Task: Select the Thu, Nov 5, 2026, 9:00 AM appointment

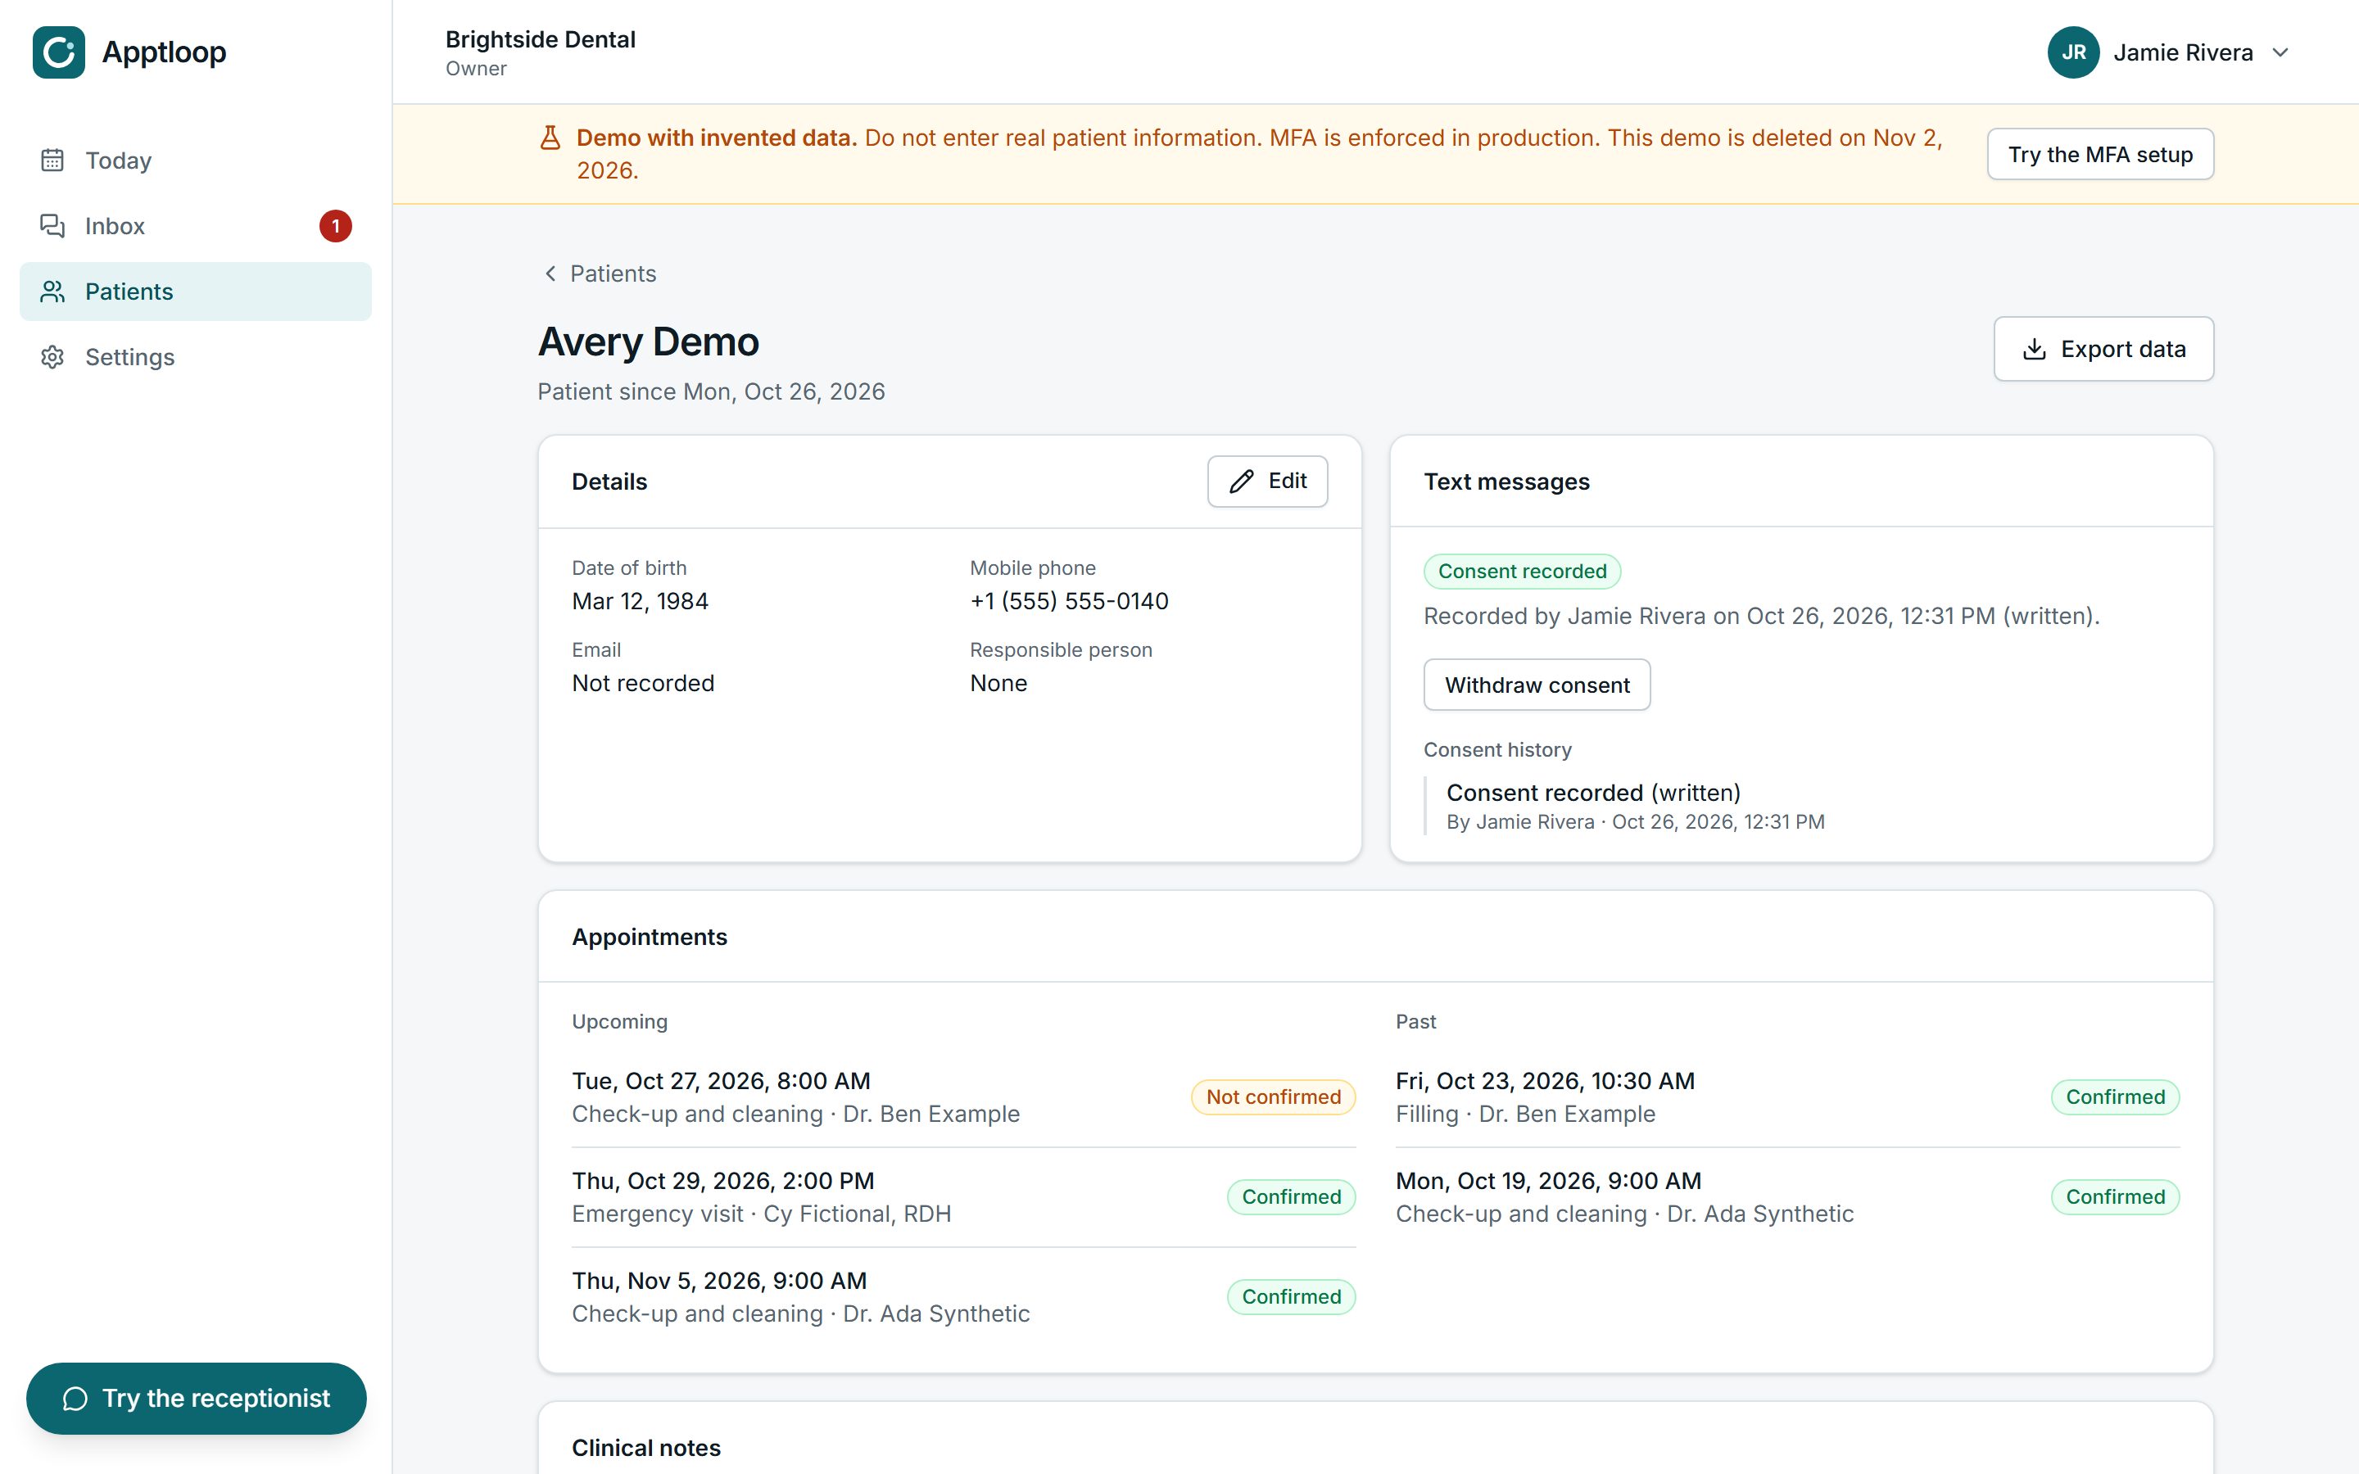Action: point(963,1296)
